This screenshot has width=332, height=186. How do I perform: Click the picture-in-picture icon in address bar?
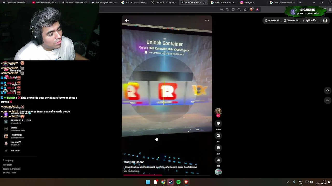(x=233, y=9)
